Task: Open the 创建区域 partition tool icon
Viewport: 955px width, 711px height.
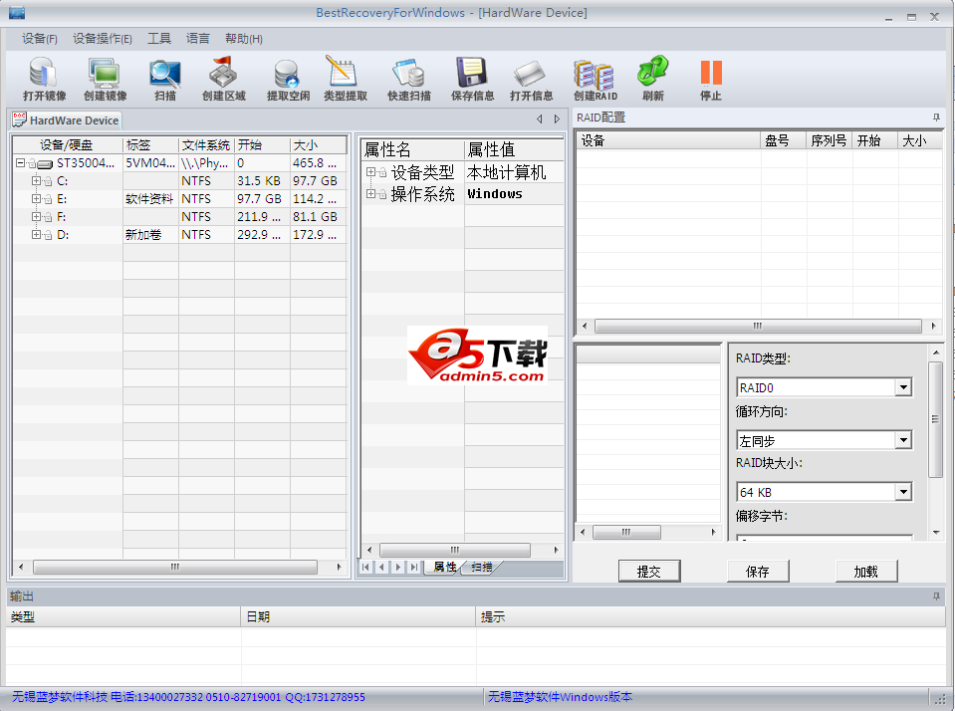Action: click(x=222, y=78)
